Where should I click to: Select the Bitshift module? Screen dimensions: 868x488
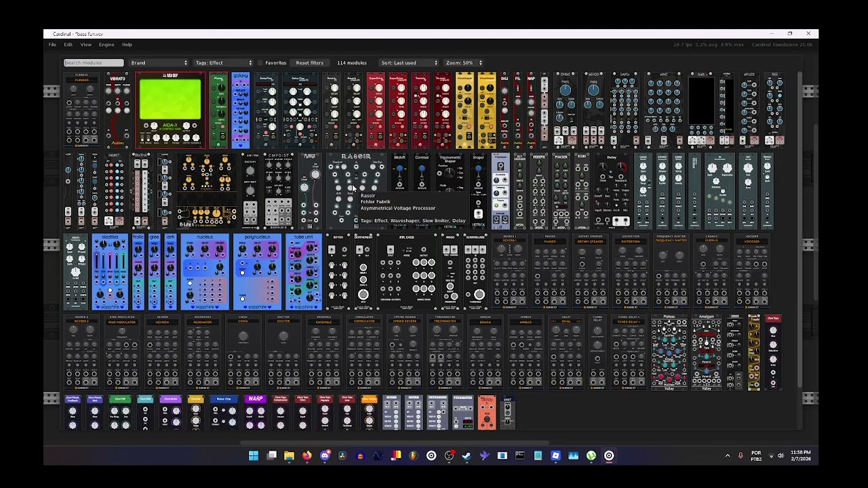399,190
